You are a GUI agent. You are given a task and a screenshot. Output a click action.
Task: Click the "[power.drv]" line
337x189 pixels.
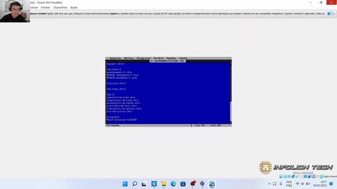(116, 64)
